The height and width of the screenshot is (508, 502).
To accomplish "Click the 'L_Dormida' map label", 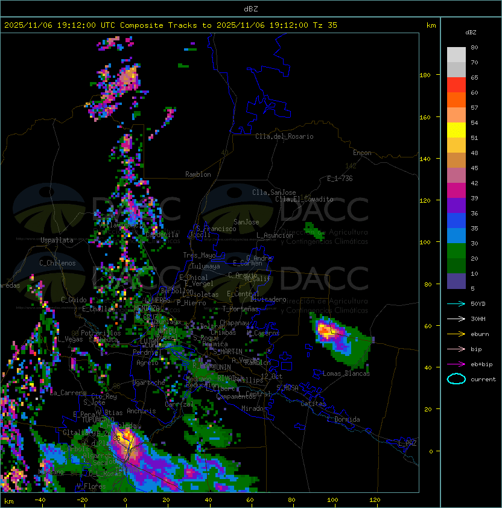I will point(343,419).
